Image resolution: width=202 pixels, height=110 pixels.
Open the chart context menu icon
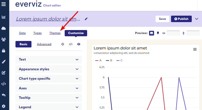coord(195,49)
